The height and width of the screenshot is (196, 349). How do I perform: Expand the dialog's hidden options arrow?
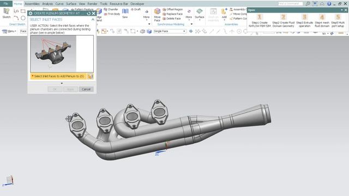(x=62, y=83)
